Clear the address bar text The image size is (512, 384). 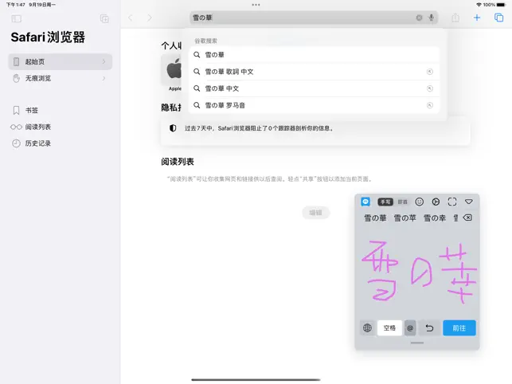click(x=419, y=18)
